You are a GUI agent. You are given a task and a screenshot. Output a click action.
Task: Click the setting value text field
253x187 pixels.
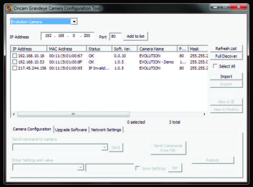(110, 168)
